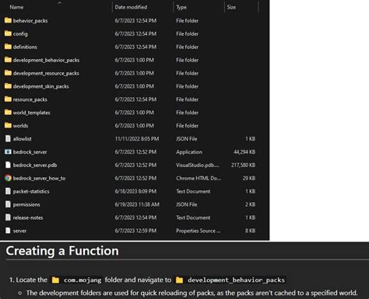Select the world_templates folder name
369x299 pixels.
click(x=31, y=113)
